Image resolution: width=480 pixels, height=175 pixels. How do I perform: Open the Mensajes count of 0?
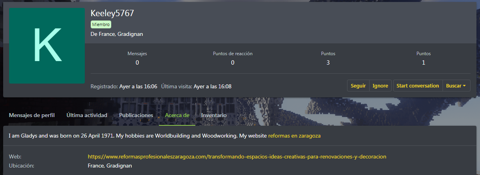click(137, 62)
